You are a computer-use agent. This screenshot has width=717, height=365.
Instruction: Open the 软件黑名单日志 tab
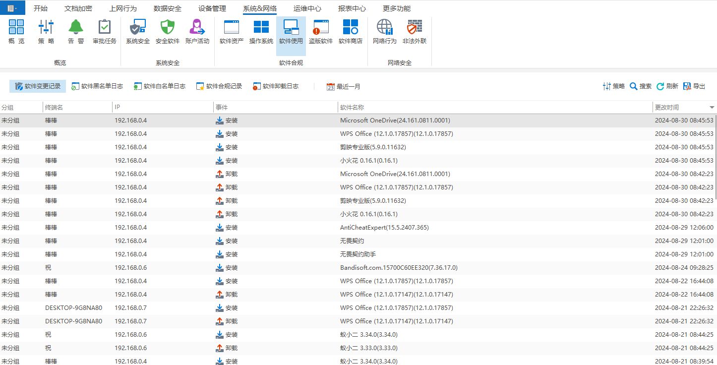[97, 86]
